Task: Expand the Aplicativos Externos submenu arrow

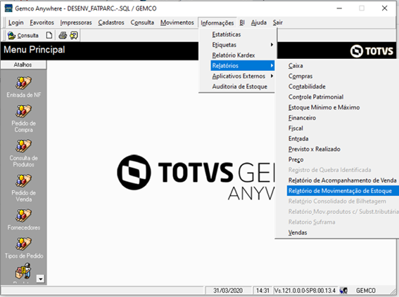Action: (272, 76)
